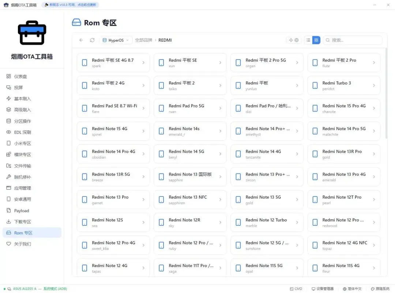The width and height of the screenshot is (395, 293).
Task: Refresh the Rom list
Action: point(92,40)
